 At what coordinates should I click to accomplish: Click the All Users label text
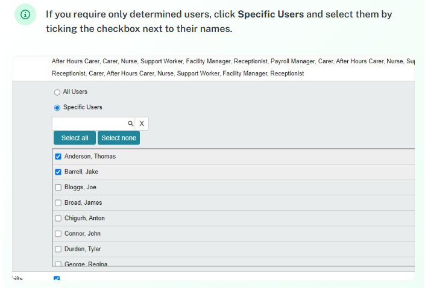coord(75,92)
